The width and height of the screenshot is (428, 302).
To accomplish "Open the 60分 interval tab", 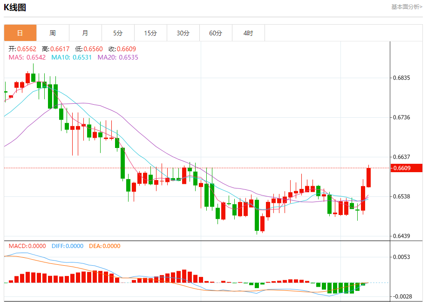I will tap(216, 33).
